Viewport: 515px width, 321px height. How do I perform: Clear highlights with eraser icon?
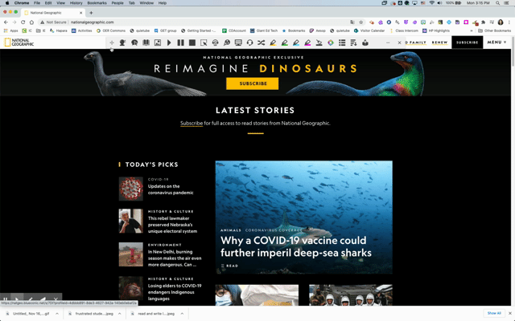click(319, 43)
